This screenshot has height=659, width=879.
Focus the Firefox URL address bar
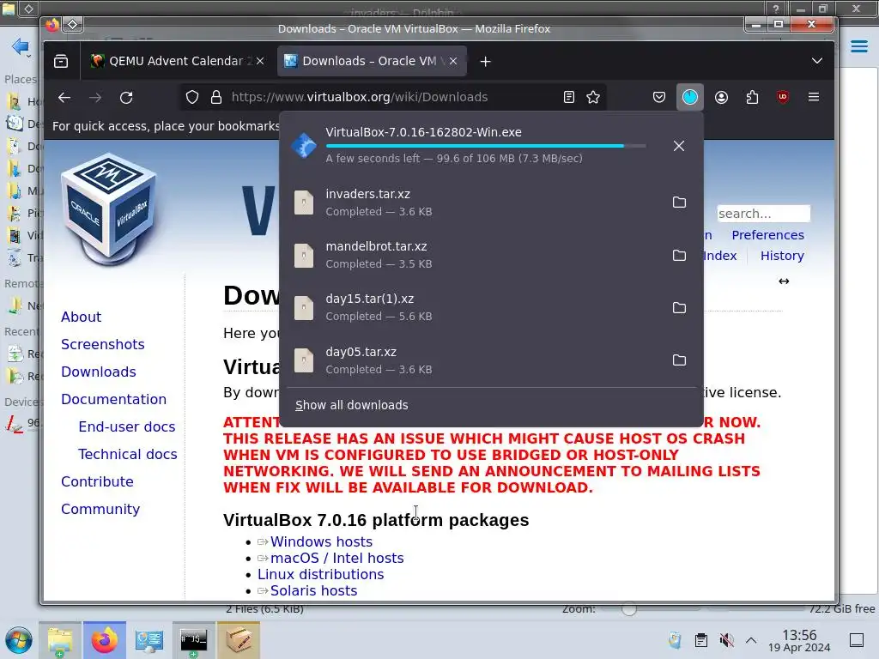(x=392, y=98)
